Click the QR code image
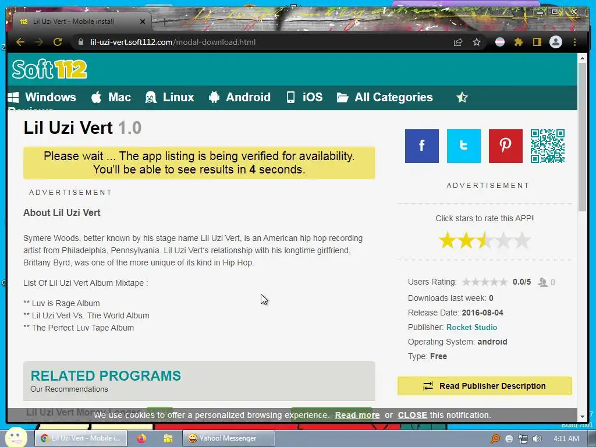Screen dimensions: 596x447 coord(548,146)
